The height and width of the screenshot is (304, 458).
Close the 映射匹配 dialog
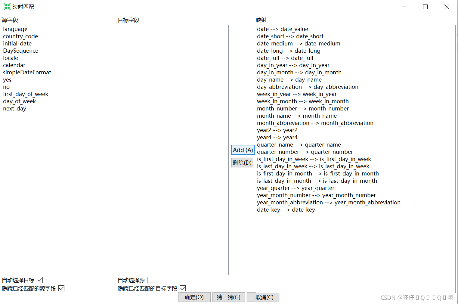447,7
